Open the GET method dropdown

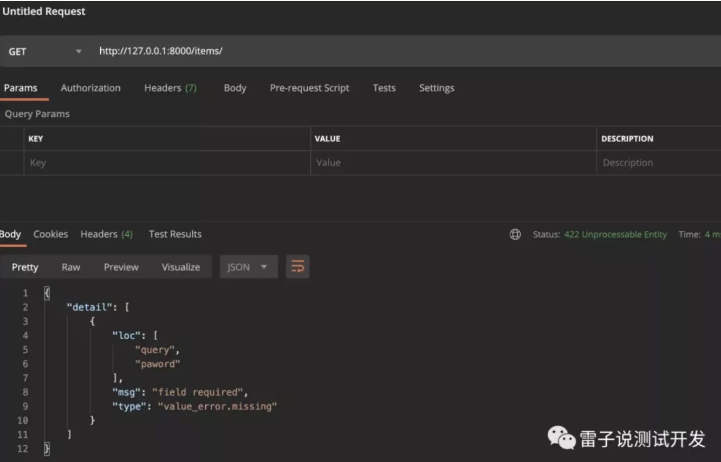pyautogui.click(x=44, y=51)
